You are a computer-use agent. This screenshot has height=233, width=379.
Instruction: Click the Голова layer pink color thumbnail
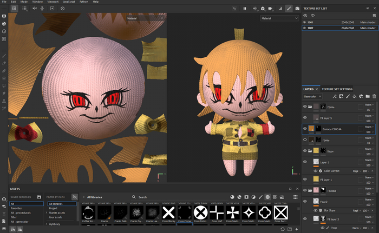click(x=316, y=190)
